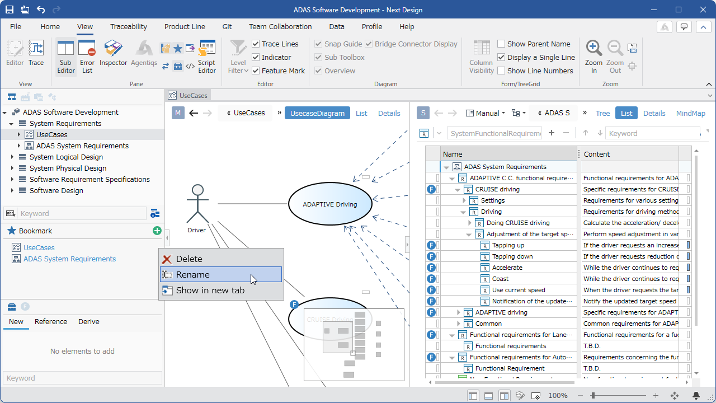Screen dimensions: 716x403
Task: Open the UseCases bookmark link
Action: tap(39, 247)
